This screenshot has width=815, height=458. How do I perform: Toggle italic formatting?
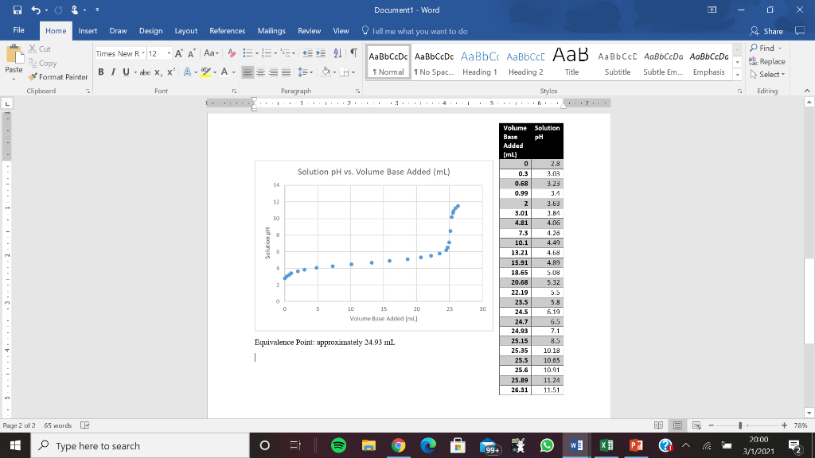pyautogui.click(x=112, y=72)
